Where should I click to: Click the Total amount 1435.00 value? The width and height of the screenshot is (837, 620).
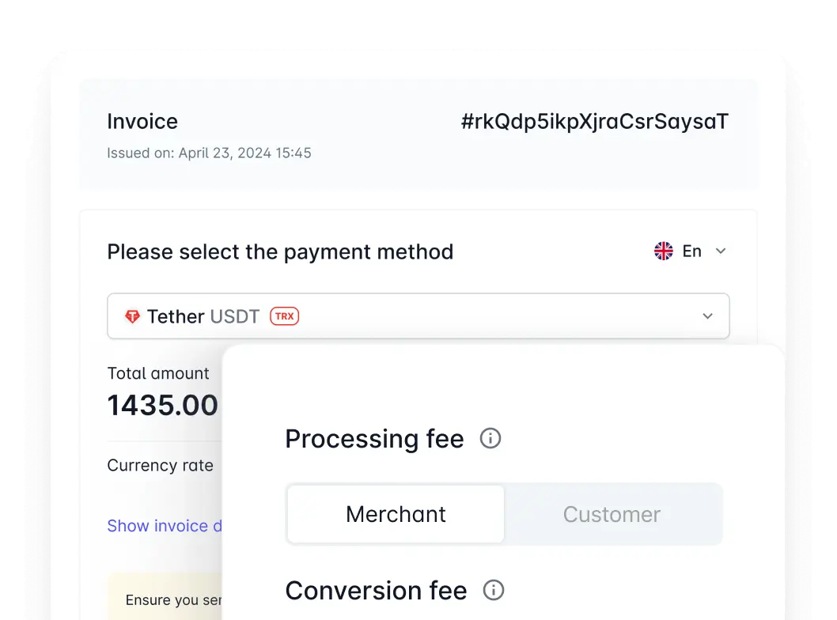click(x=163, y=406)
